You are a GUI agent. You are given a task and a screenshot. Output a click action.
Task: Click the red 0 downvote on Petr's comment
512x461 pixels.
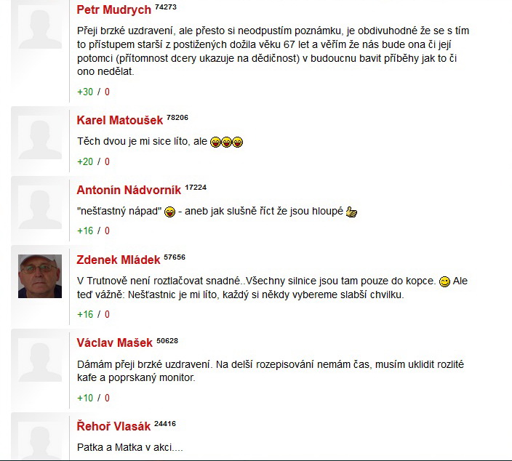107,92
